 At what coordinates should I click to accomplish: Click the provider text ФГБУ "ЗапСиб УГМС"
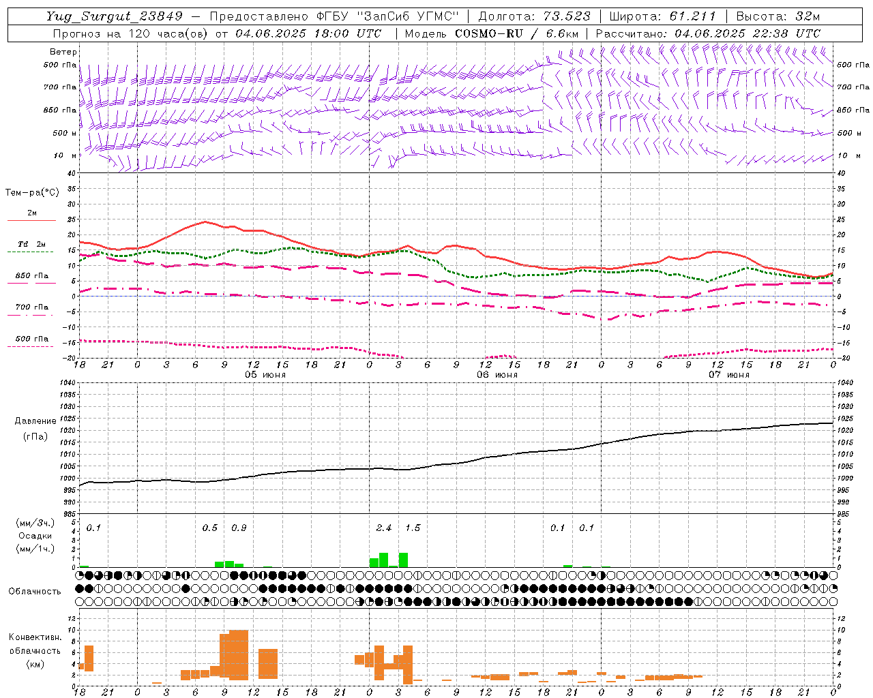388,16
